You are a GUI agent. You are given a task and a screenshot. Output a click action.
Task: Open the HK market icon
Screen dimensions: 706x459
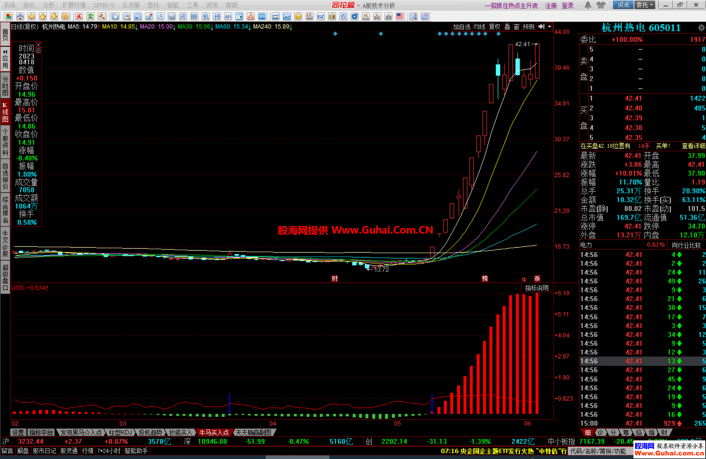coord(366,16)
